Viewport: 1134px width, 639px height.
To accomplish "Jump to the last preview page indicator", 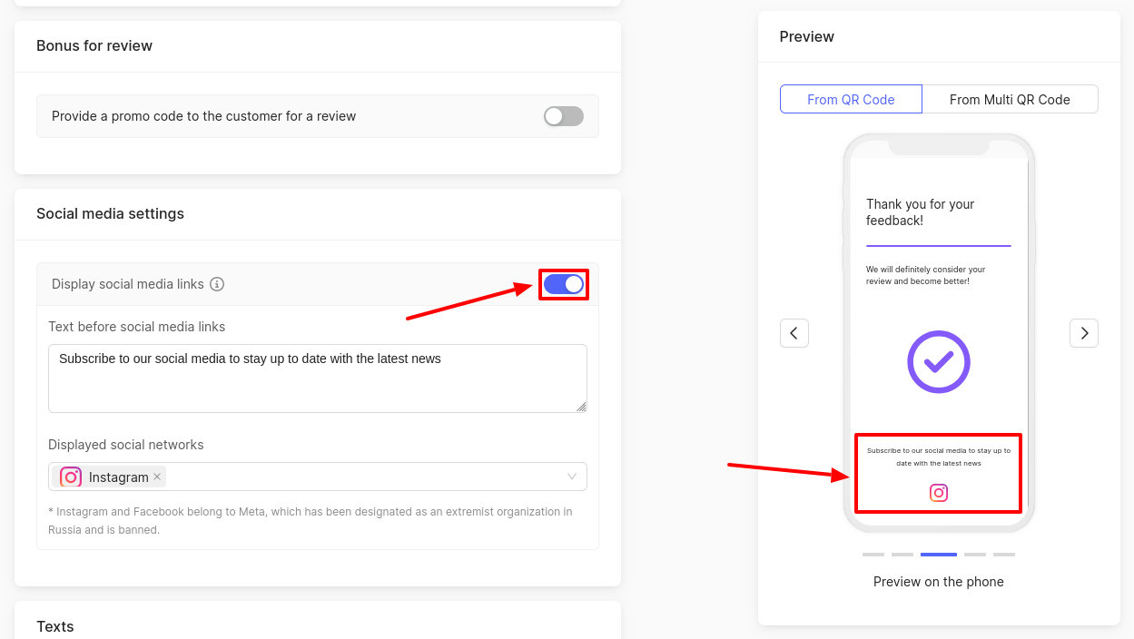I will [1004, 554].
